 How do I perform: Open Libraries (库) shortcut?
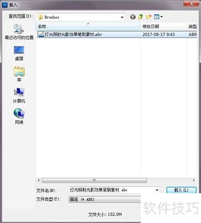tap(19, 74)
